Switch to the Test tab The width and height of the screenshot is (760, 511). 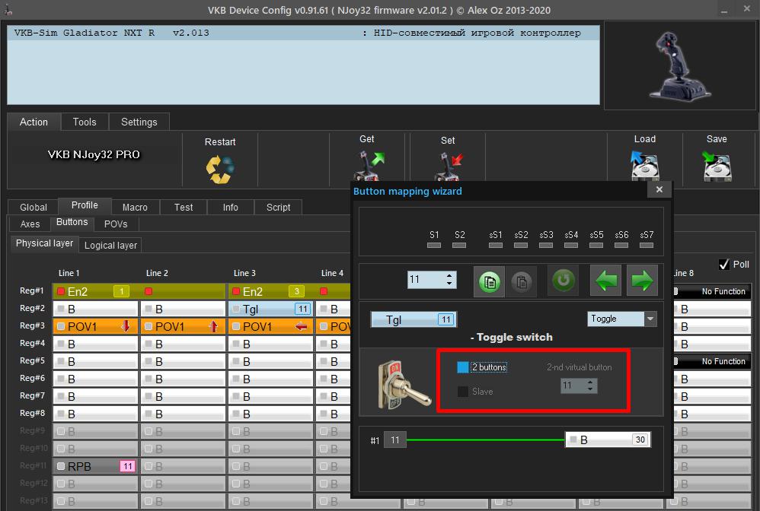(x=184, y=207)
